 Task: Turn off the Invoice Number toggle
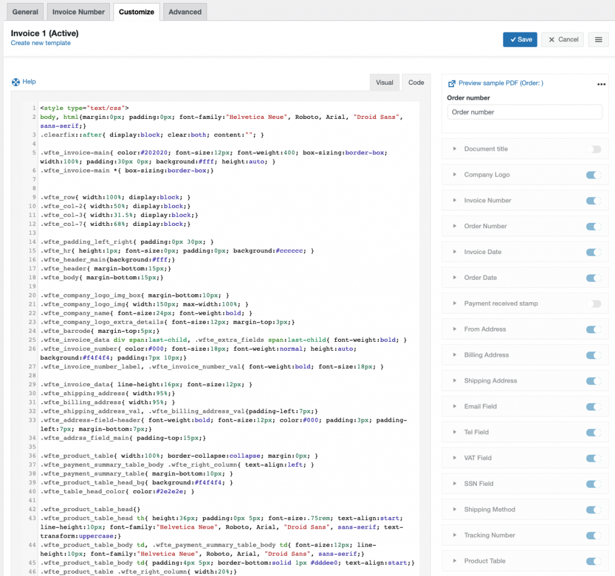point(593,201)
